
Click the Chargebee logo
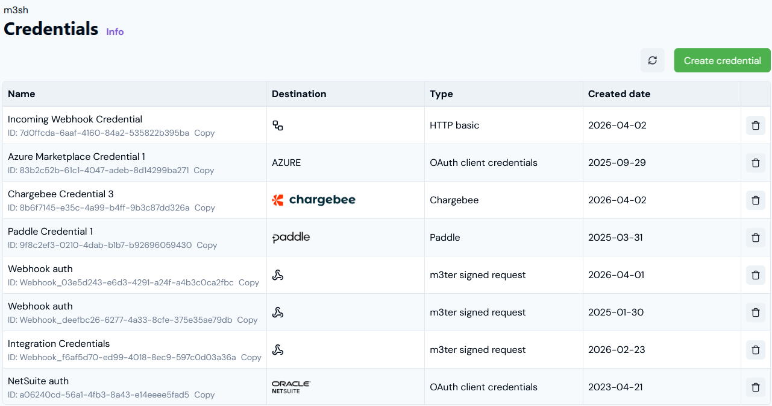coord(314,200)
